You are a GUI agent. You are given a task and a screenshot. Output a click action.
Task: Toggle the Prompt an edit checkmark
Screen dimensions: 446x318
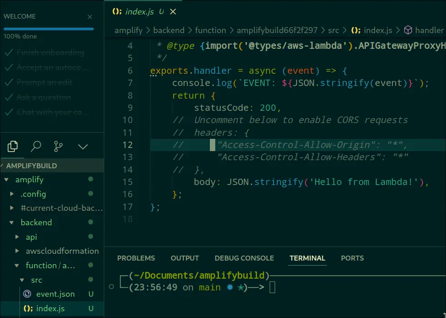click(8, 83)
